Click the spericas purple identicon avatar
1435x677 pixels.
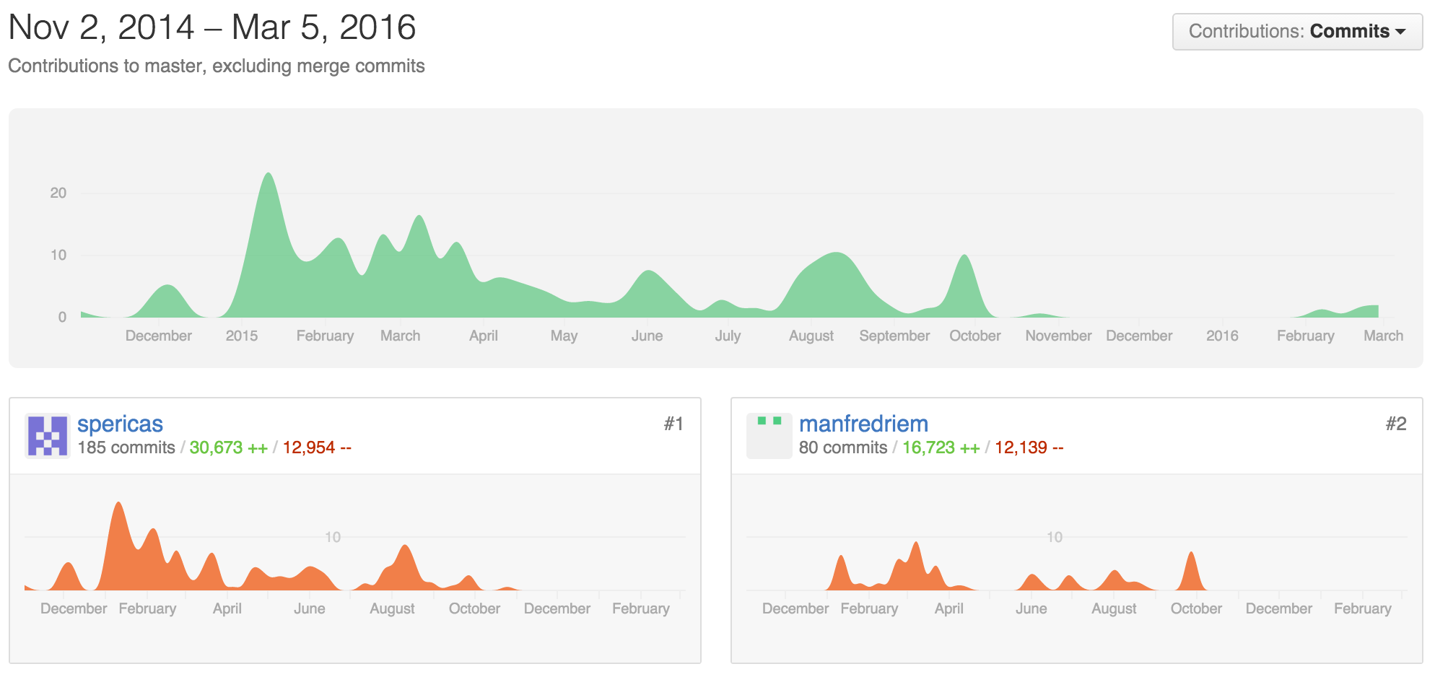point(48,435)
